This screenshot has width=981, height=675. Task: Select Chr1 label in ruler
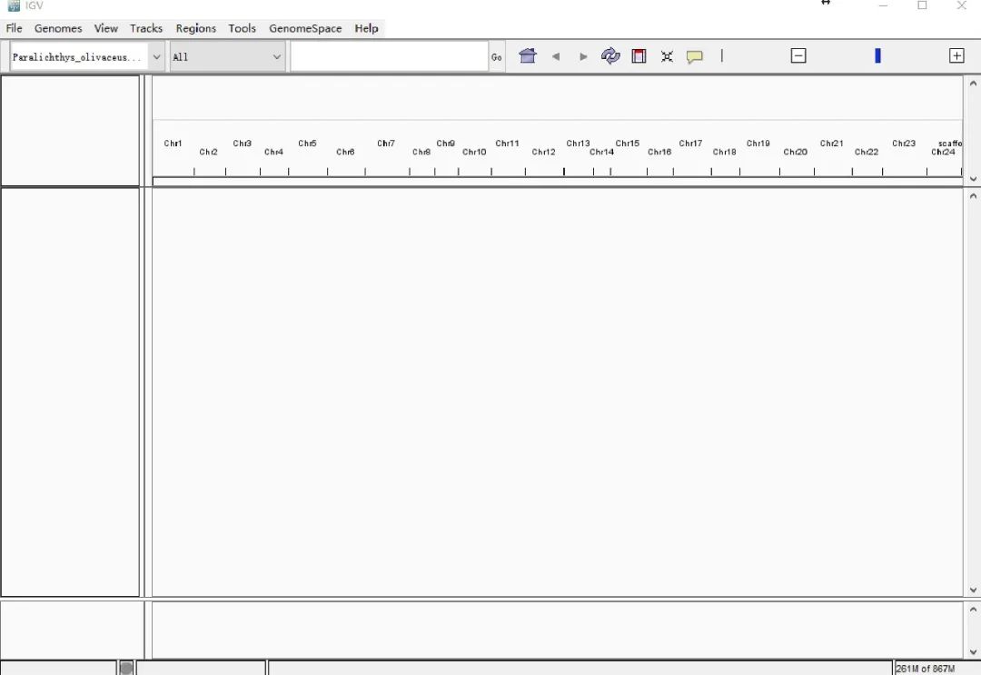tap(173, 144)
